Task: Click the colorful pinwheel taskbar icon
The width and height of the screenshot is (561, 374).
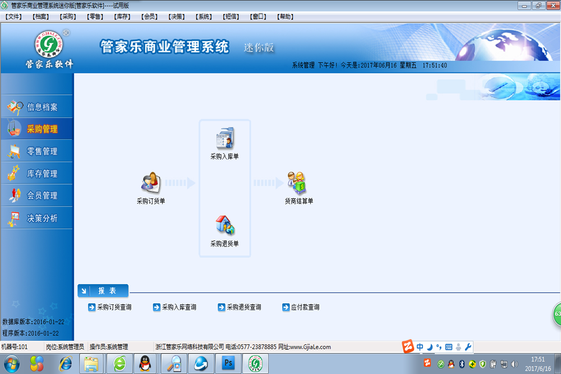Action: [36, 364]
